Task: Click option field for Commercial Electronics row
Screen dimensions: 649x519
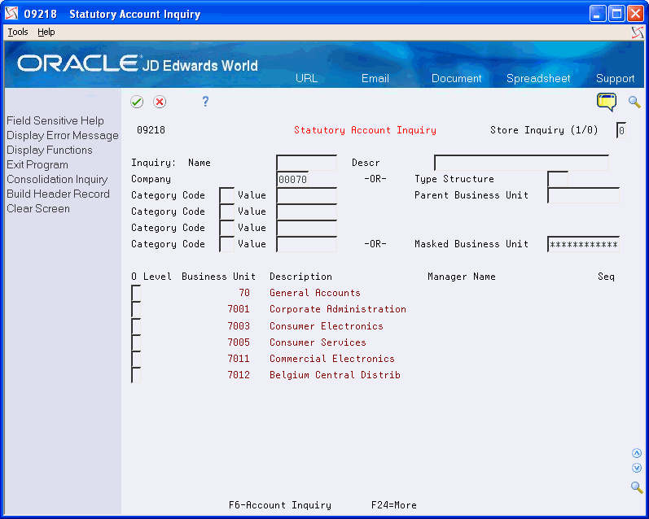Action: point(136,359)
